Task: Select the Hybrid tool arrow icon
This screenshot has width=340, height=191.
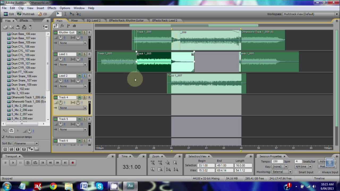Action: pyautogui.click(x=58, y=14)
